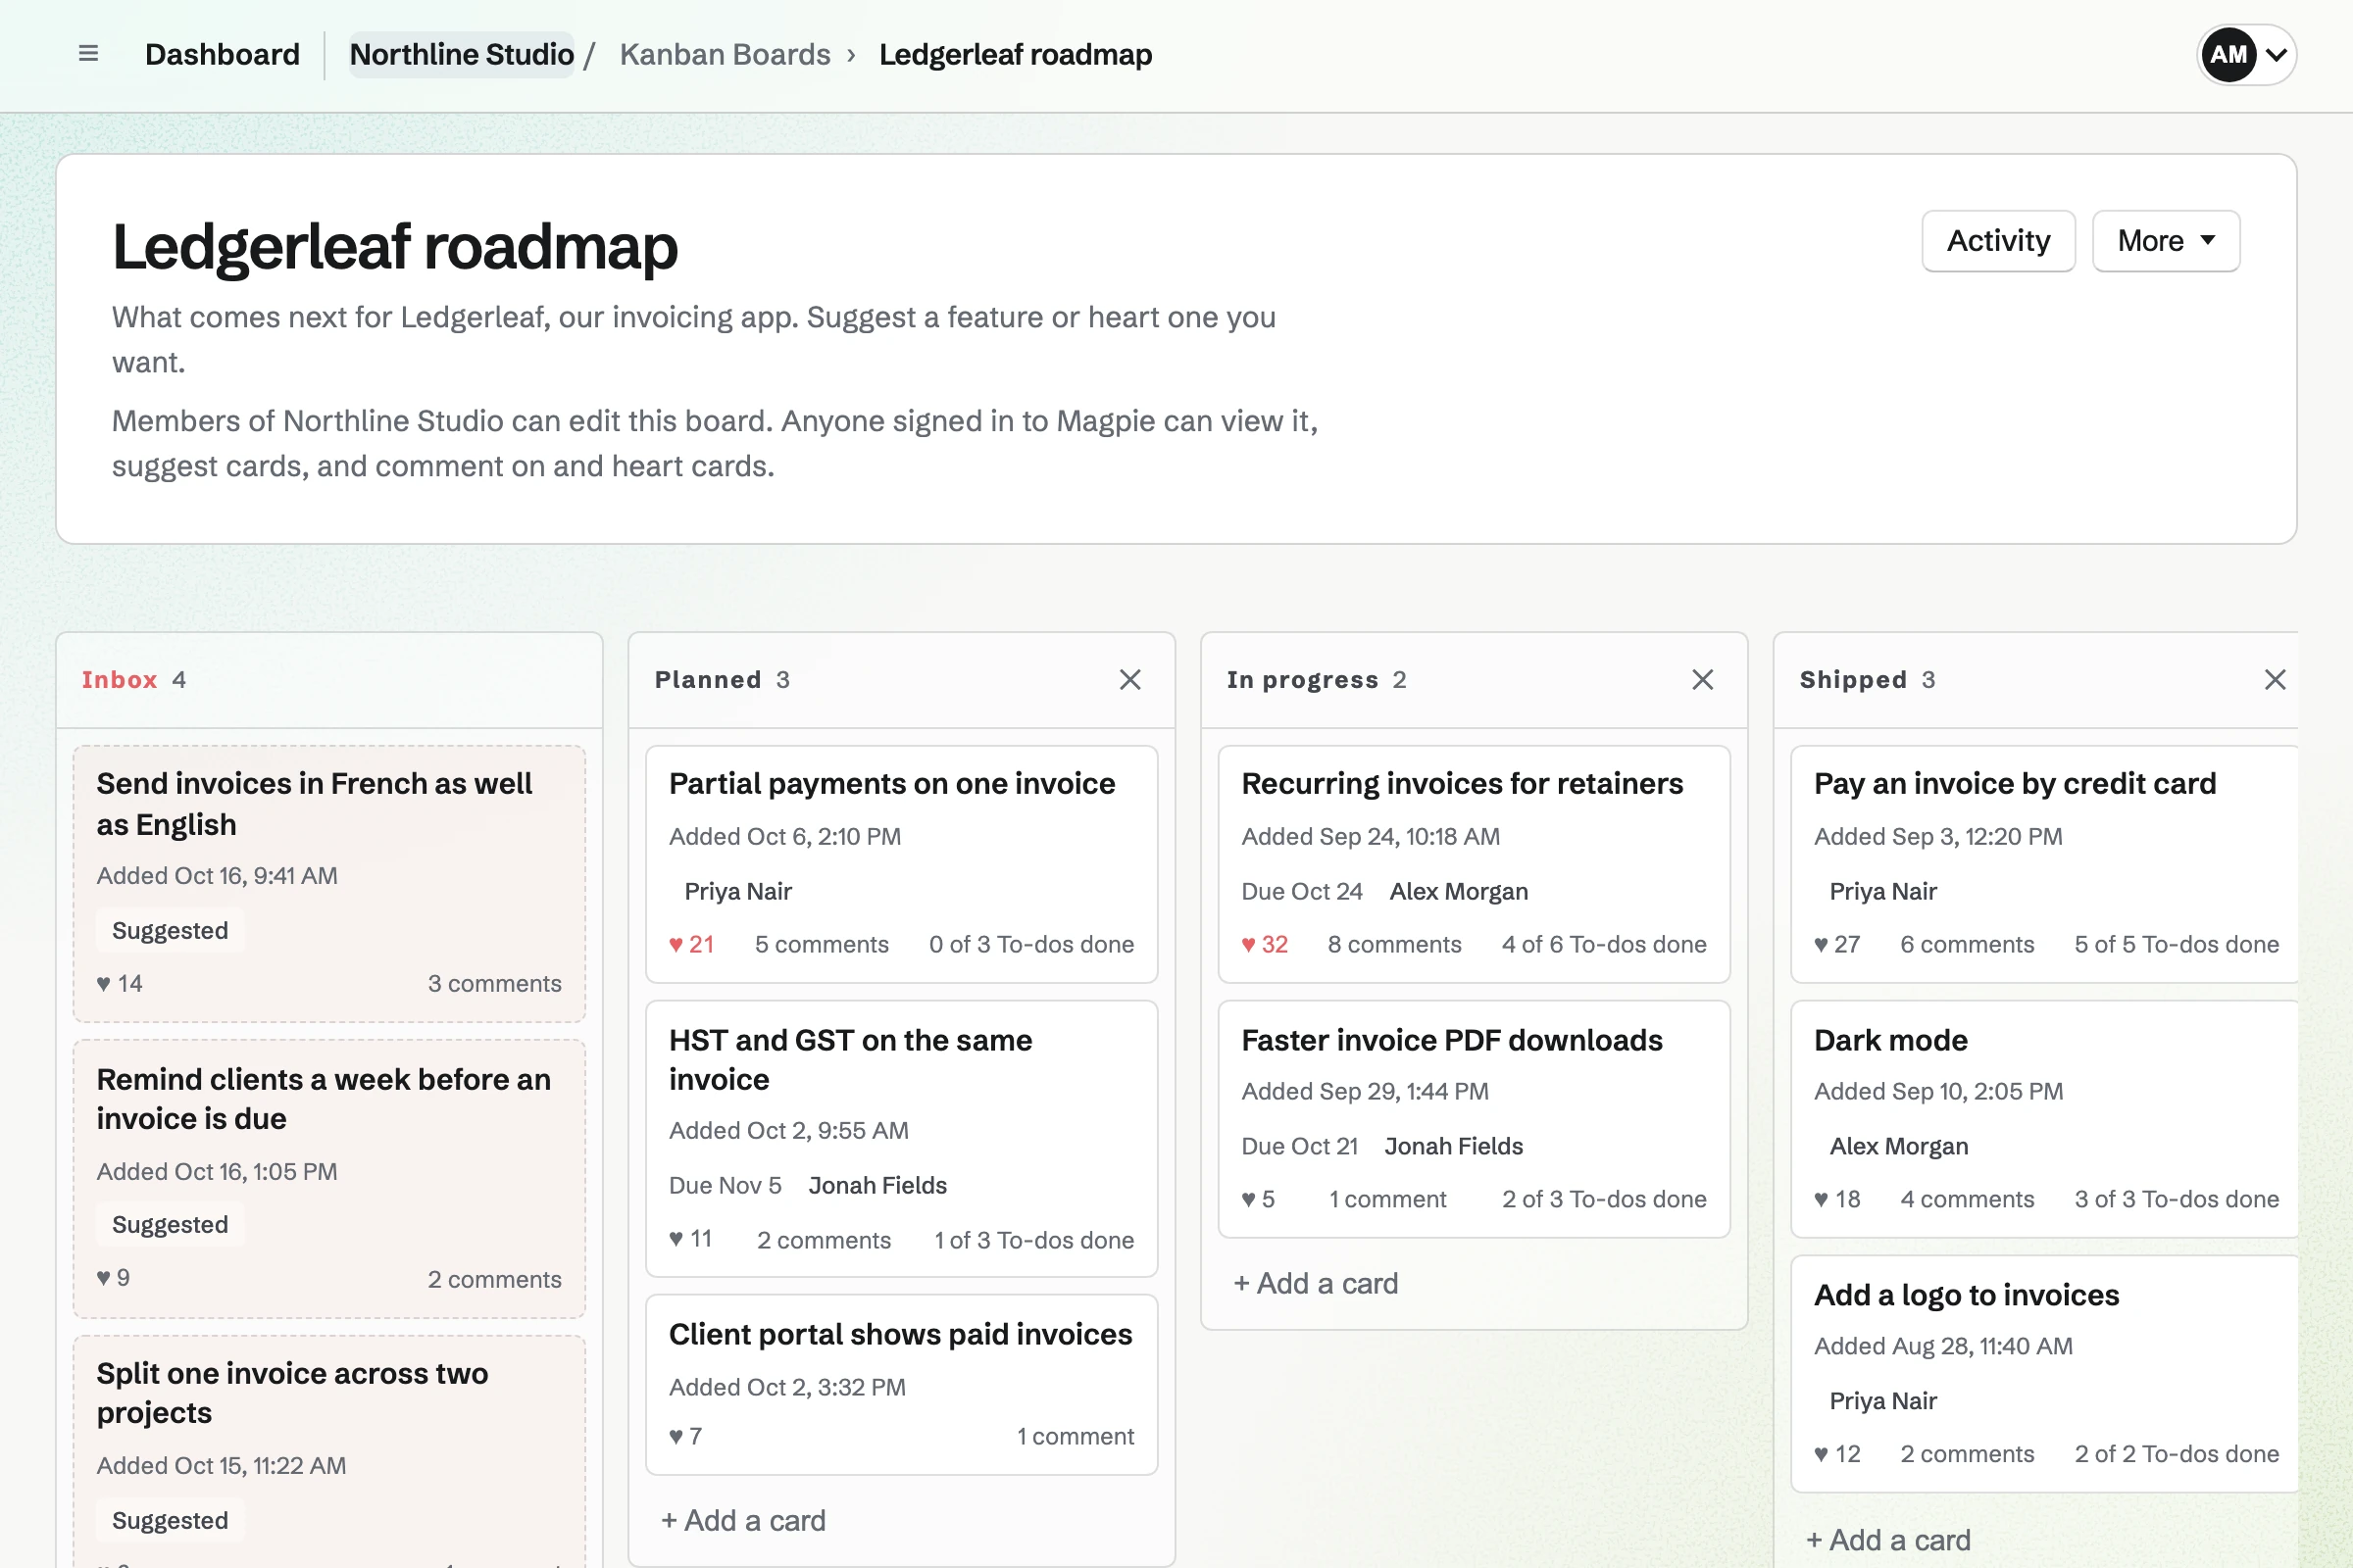Click 1 of 3 To-dos done

point(1033,1240)
